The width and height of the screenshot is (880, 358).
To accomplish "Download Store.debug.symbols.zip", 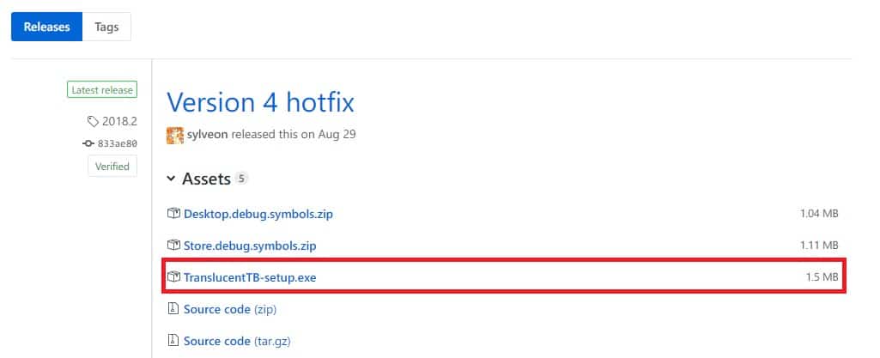I will pyautogui.click(x=250, y=246).
